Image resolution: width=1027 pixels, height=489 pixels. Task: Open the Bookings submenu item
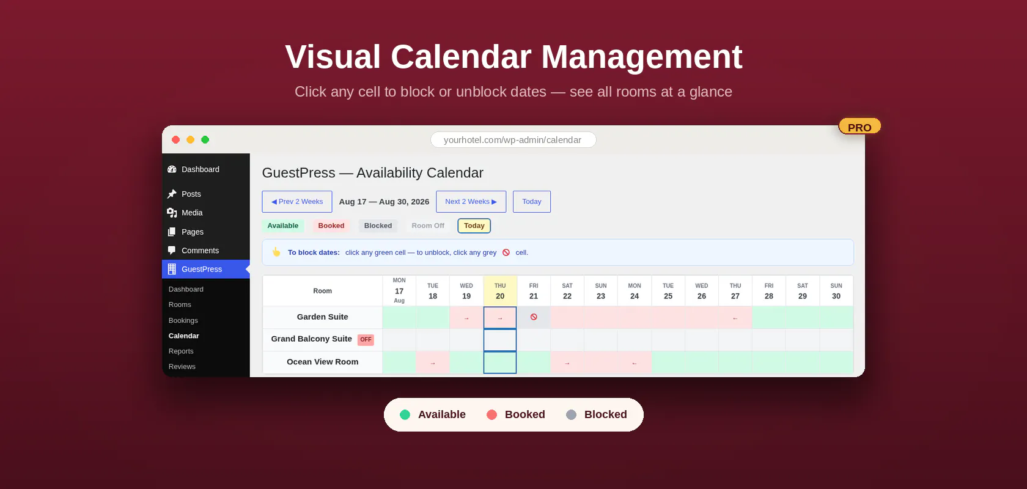(183, 320)
